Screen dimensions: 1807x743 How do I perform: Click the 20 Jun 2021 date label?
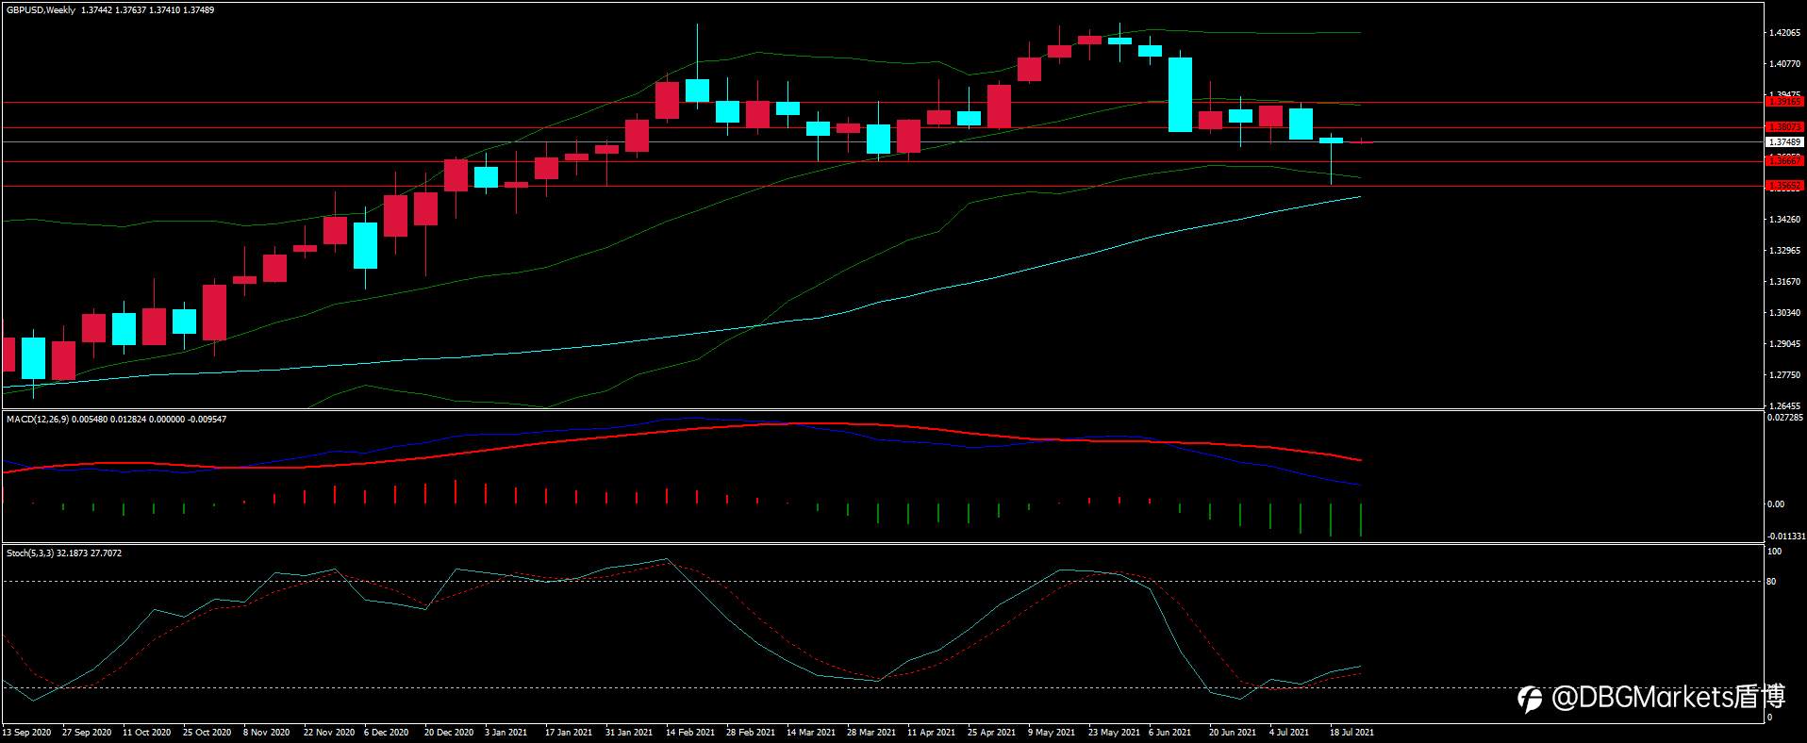1233,733
